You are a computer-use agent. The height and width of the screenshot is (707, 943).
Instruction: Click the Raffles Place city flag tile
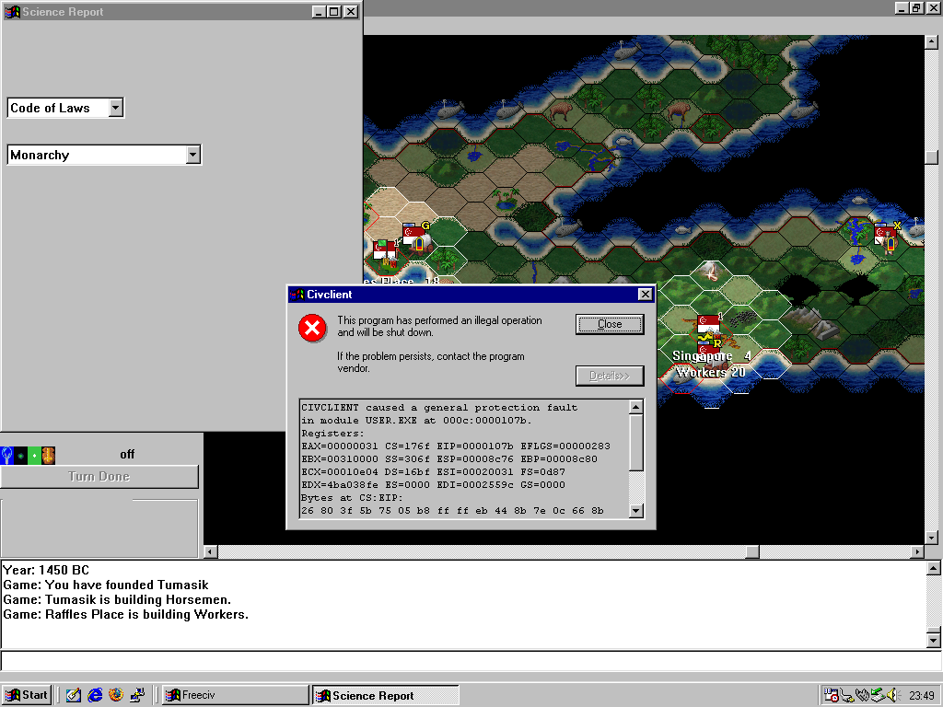point(385,251)
